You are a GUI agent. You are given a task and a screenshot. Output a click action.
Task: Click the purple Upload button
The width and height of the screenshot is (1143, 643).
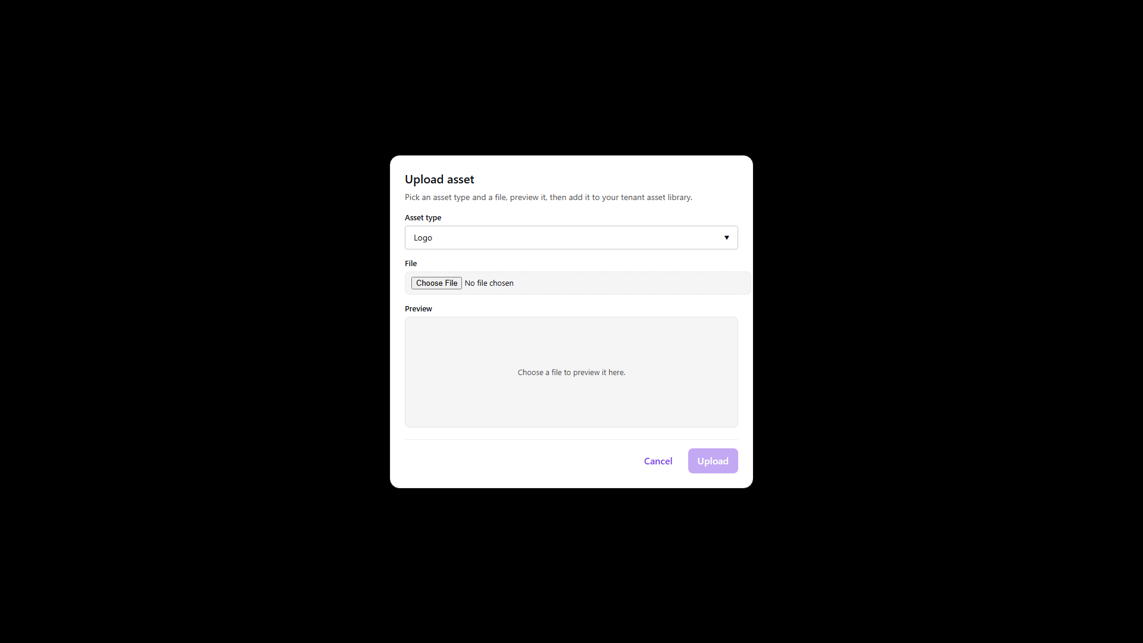(x=713, y=461)
